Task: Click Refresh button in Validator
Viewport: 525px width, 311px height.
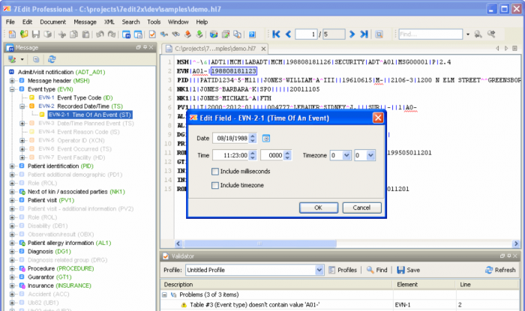Action: 500,270
